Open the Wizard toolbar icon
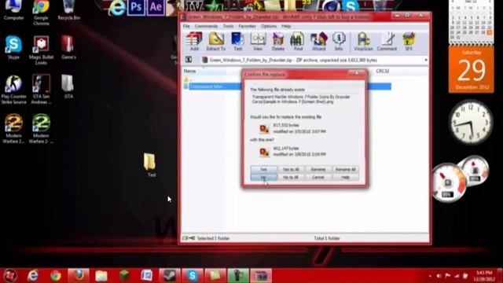503x283 pixels. [318, 42]
